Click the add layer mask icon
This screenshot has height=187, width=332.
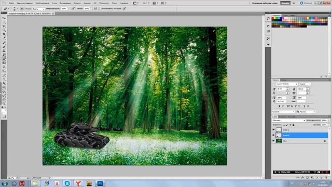pyautogui.click(x=307, y=177)
